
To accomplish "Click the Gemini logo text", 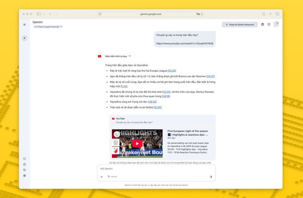I will pyautogui.click(x=37, y=22).
